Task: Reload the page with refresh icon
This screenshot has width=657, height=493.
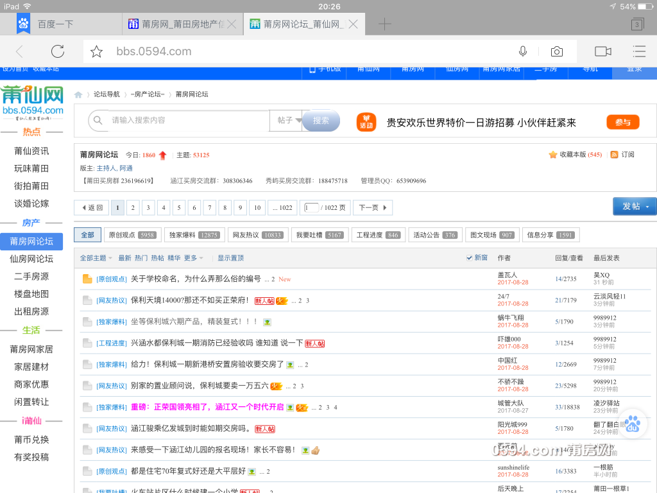Action: click(x=57, y=51)
